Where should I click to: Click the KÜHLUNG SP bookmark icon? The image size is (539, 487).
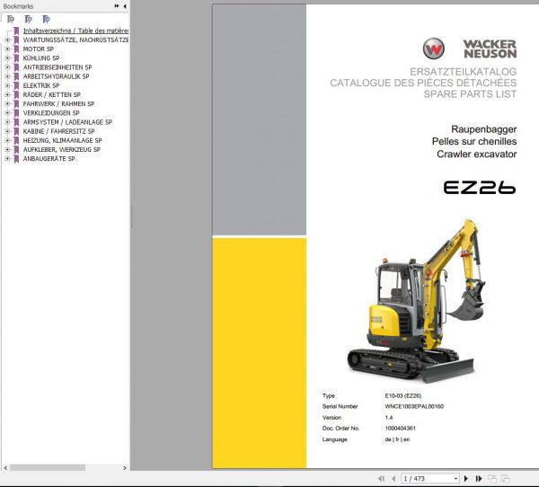[x=16, y=58]
